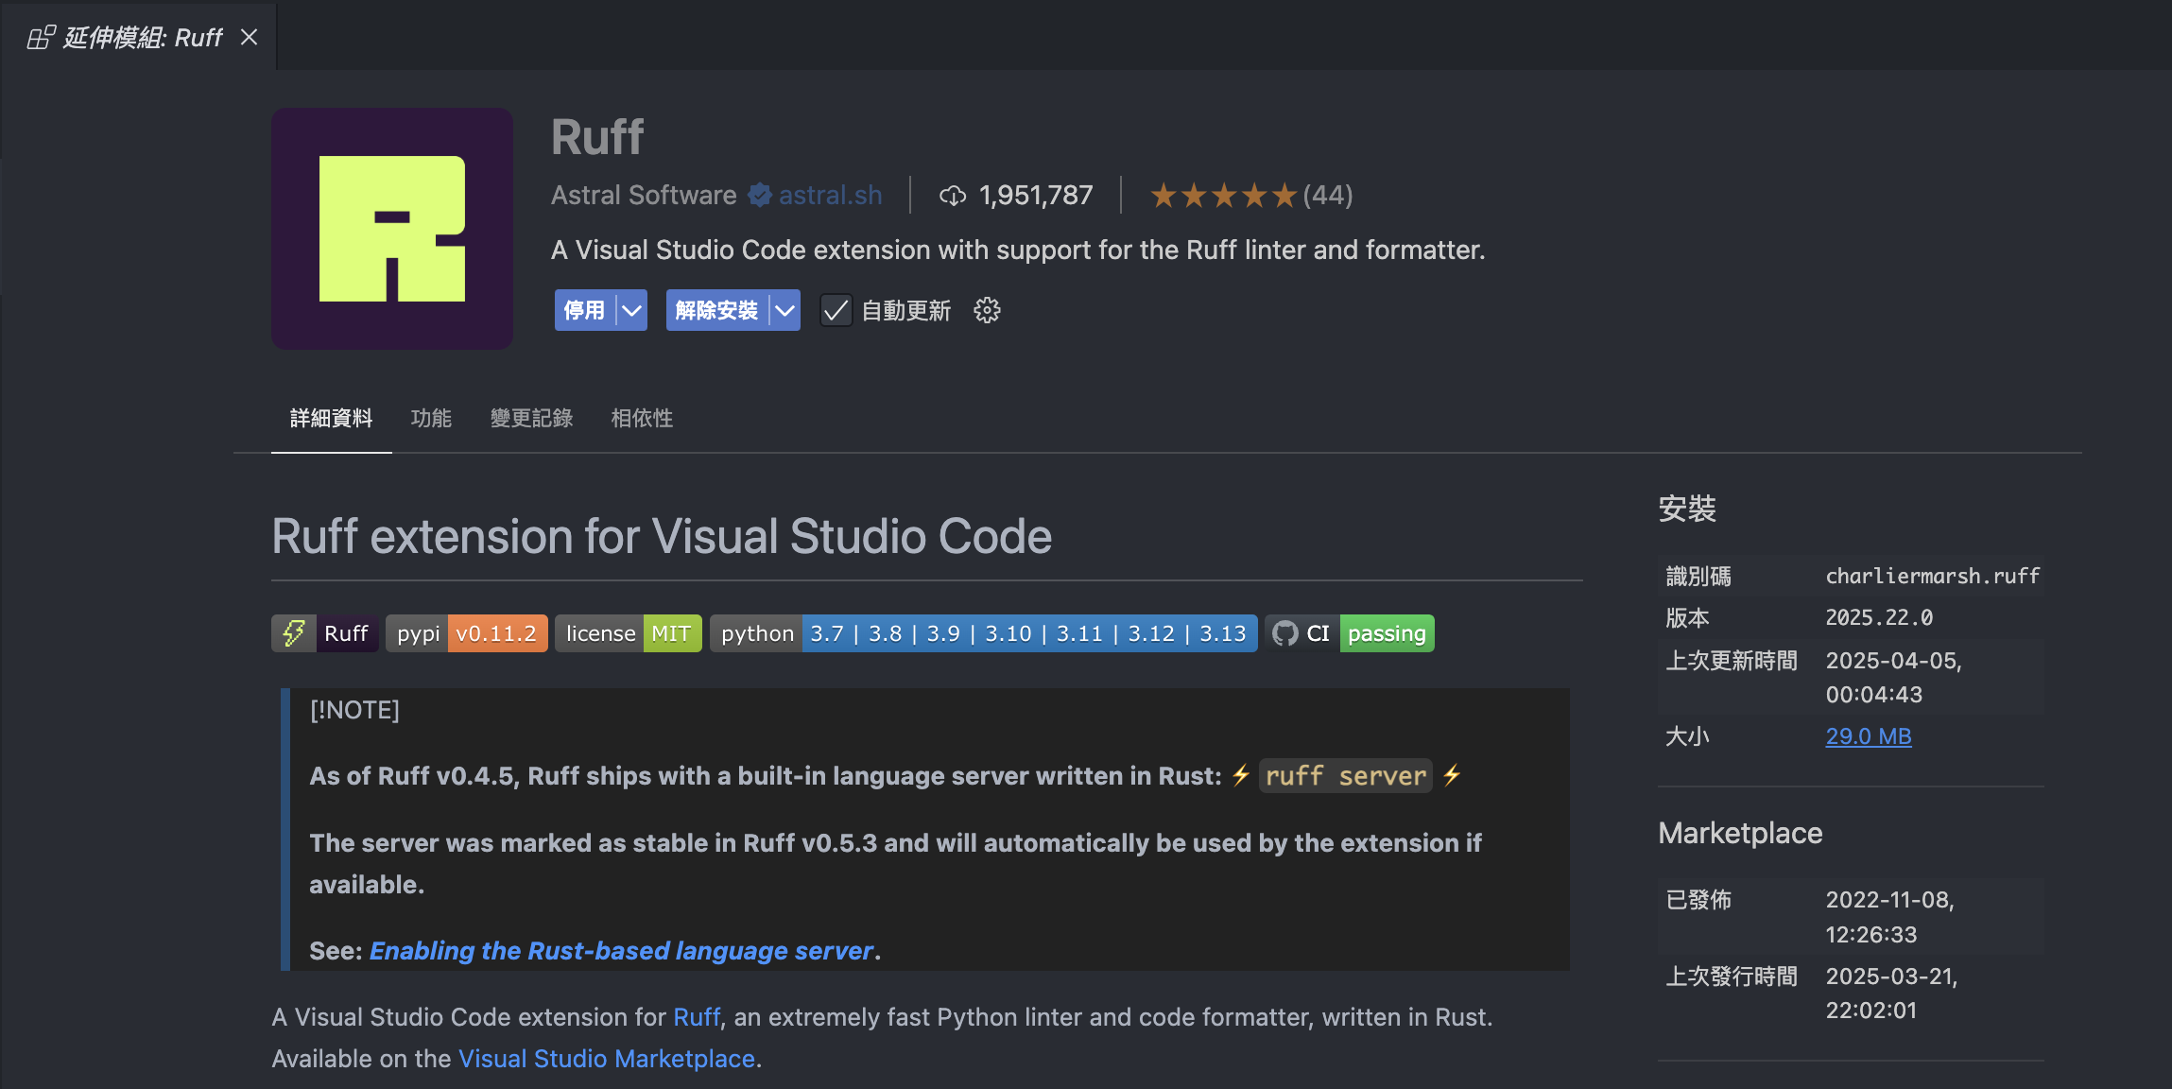Open Enabling the Rust-based language server link

click(621, 950)
